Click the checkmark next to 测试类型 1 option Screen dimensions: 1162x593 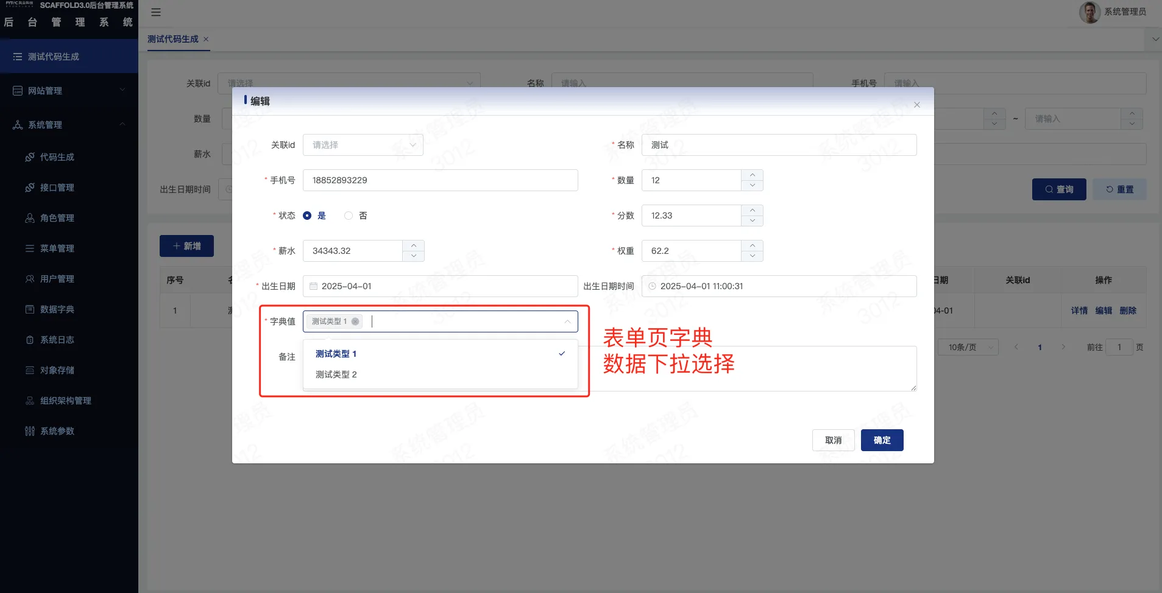point(562,354)
